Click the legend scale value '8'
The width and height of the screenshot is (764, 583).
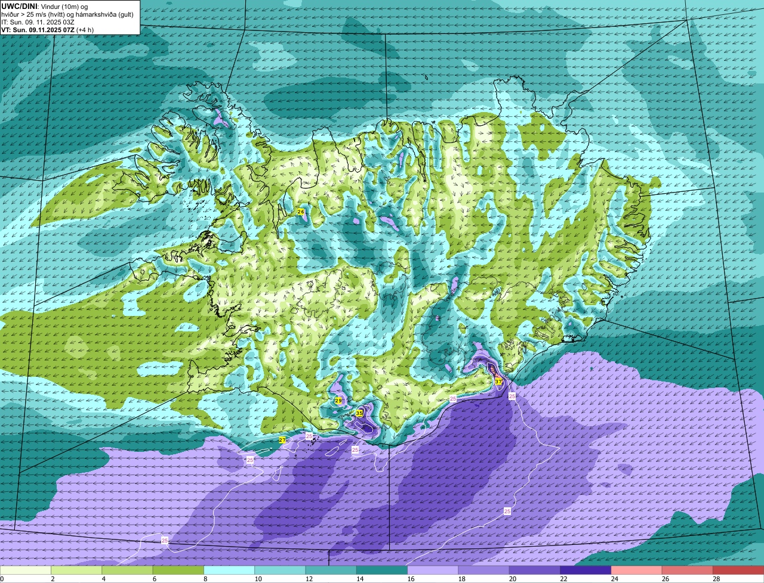pyautogui.click(x=205, y=579)
